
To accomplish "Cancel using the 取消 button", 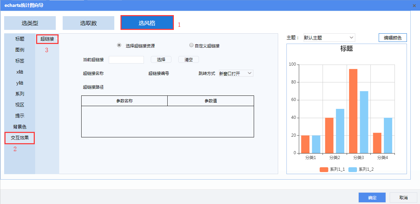I will [x=403, y=197].
